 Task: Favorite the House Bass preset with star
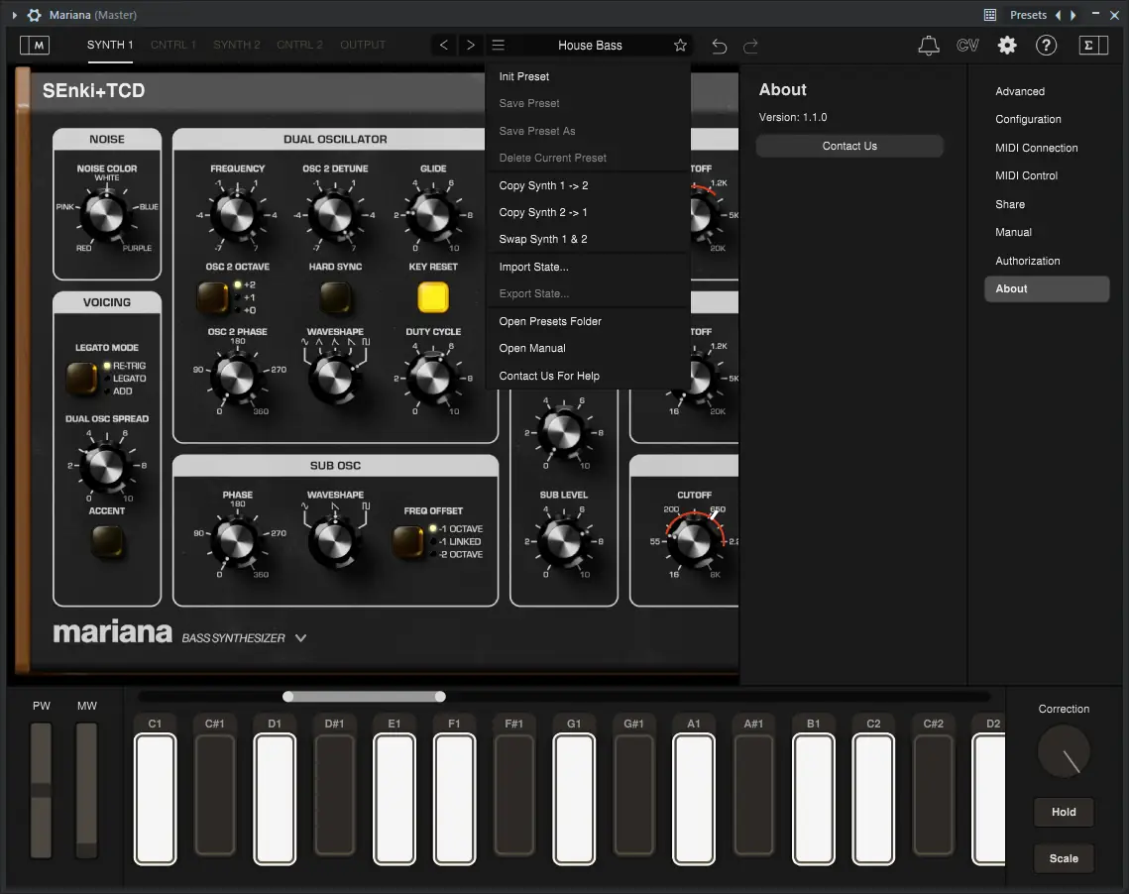pyautogui.click(x=680, y=46)
